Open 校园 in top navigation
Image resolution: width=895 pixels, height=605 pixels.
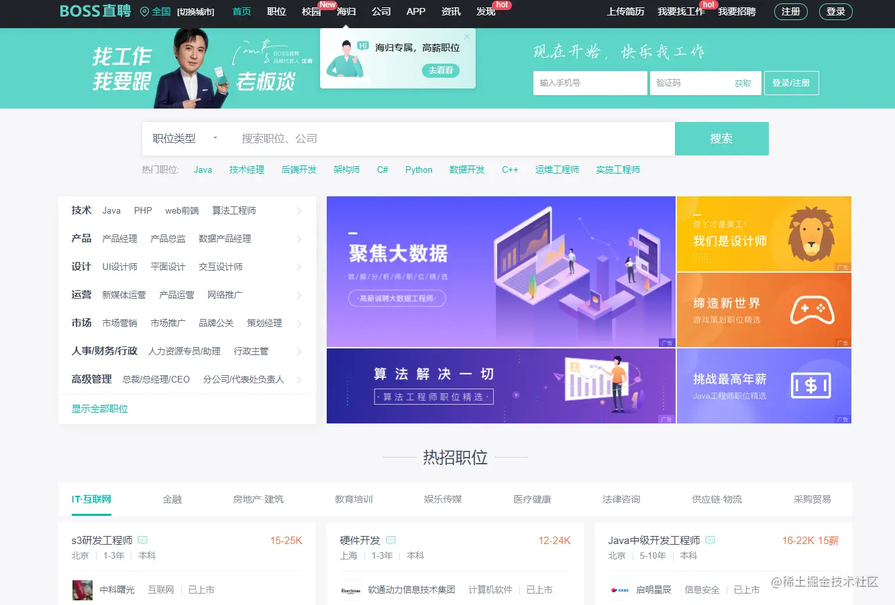311,11
